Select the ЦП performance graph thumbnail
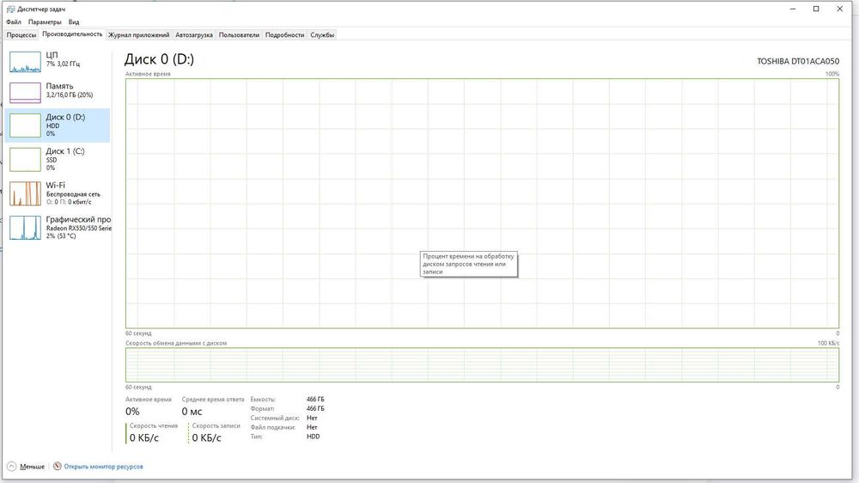The image size is (859, 483). click(x=25, y=62)
